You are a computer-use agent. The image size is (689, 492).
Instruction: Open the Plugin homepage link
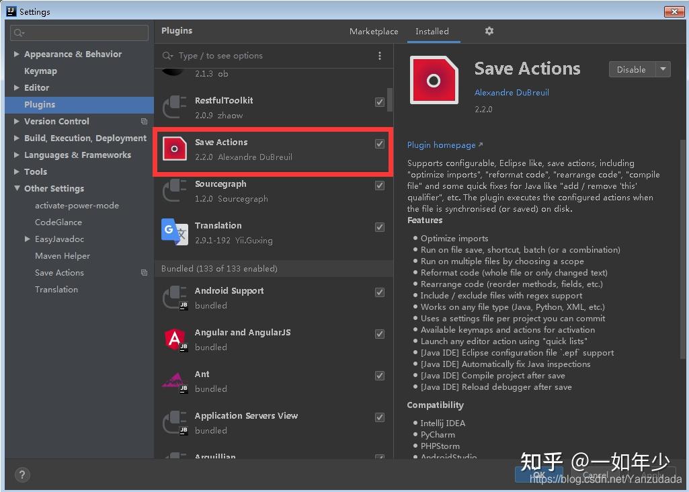[442, 145]
